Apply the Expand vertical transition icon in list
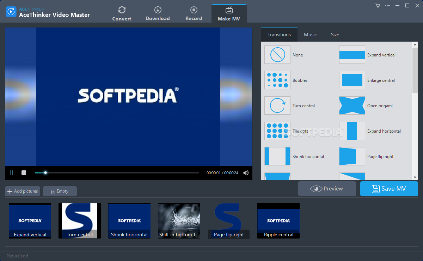 click(x=352, y=55)
